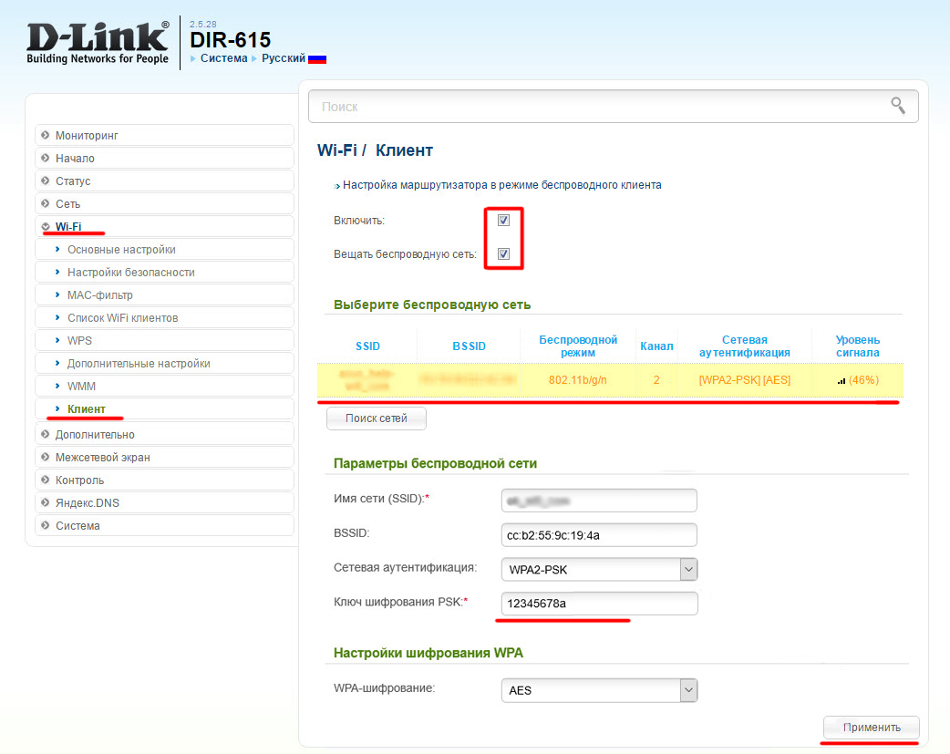This screenshot has height=754, width=950.
Task: Open the Статус menu section
Action: 165,181
